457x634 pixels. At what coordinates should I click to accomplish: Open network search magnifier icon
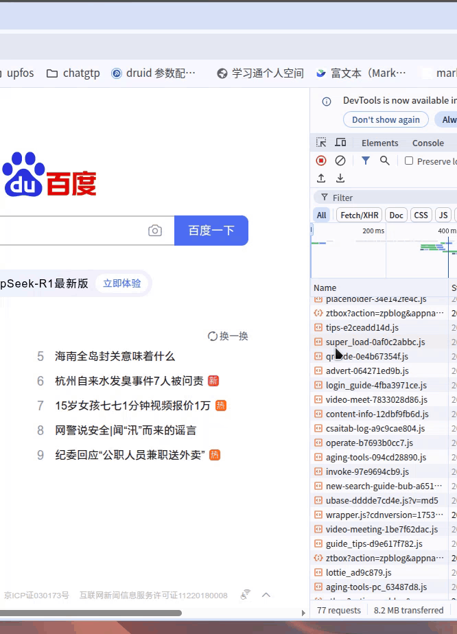(x=385, y=161)
